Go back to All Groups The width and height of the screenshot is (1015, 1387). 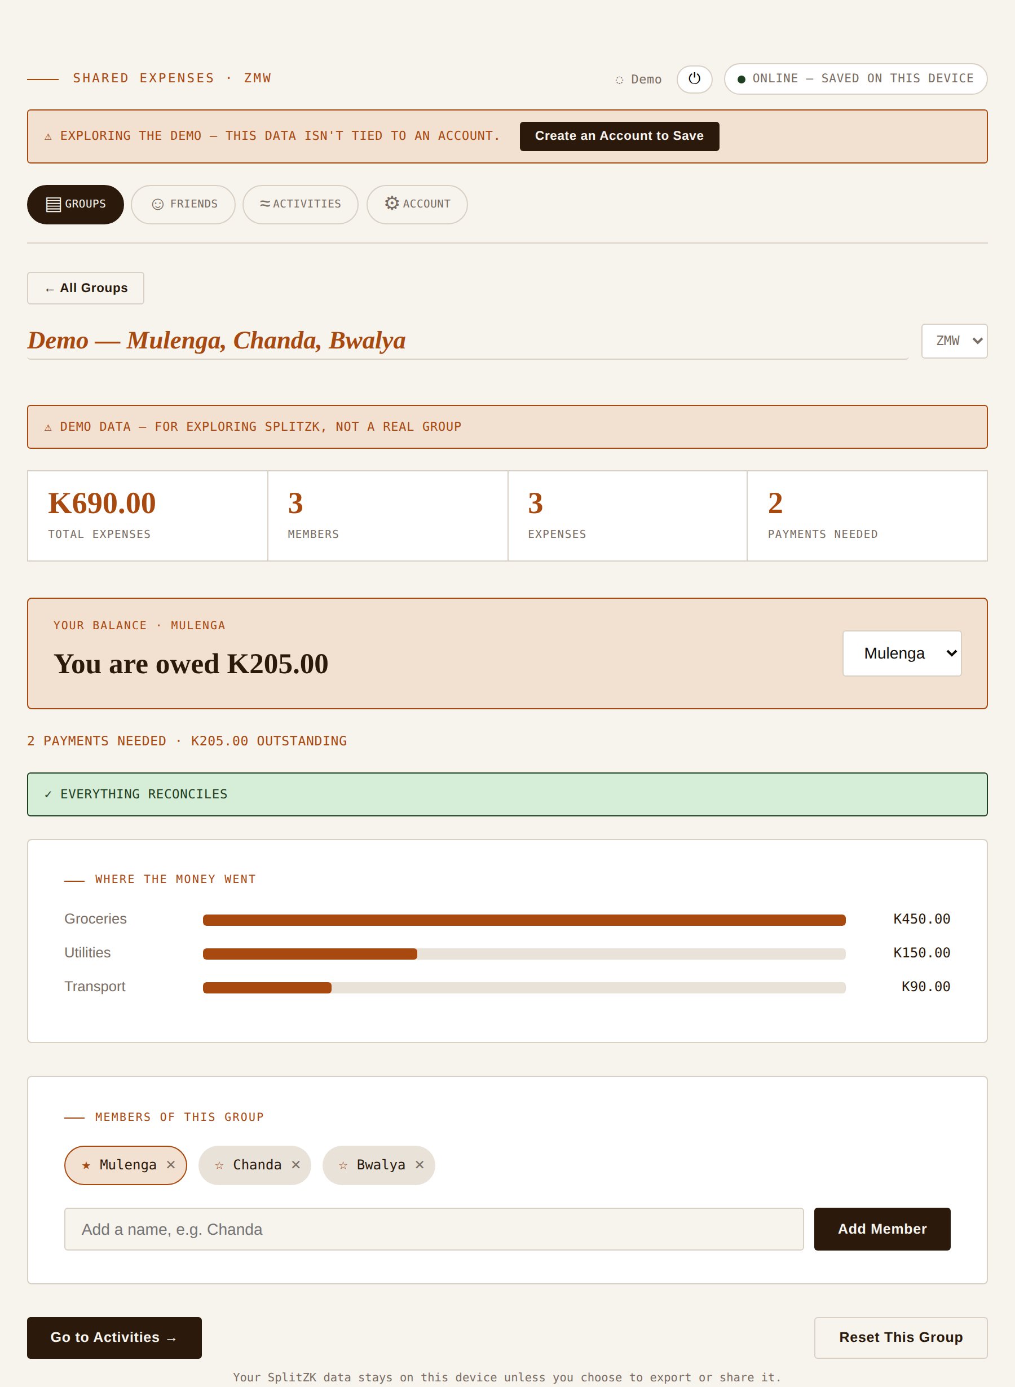(85, 288)
